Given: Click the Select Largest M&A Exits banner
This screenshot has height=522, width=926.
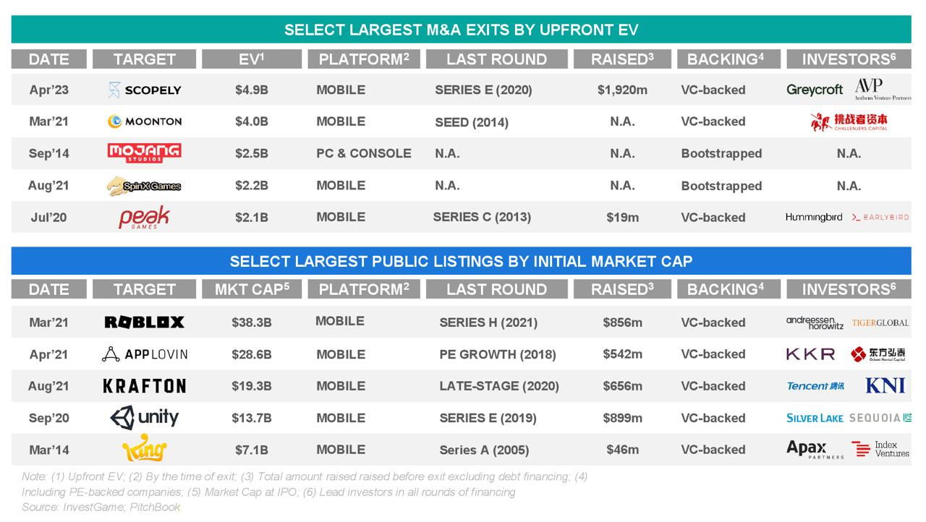Looking at the screenshot, I should pos(461,30).
